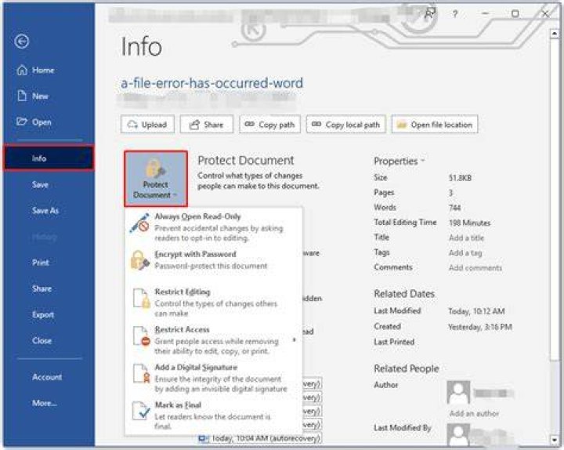564x450 pixels.
Task: Click the 51.8KB size value
Action: pos(460,178)
